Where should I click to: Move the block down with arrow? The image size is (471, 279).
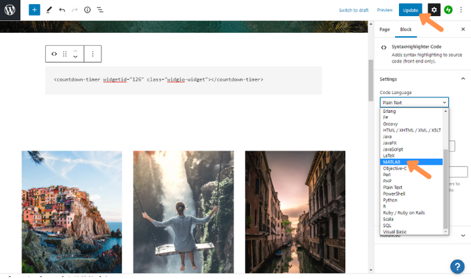click(x=75, y=56)
